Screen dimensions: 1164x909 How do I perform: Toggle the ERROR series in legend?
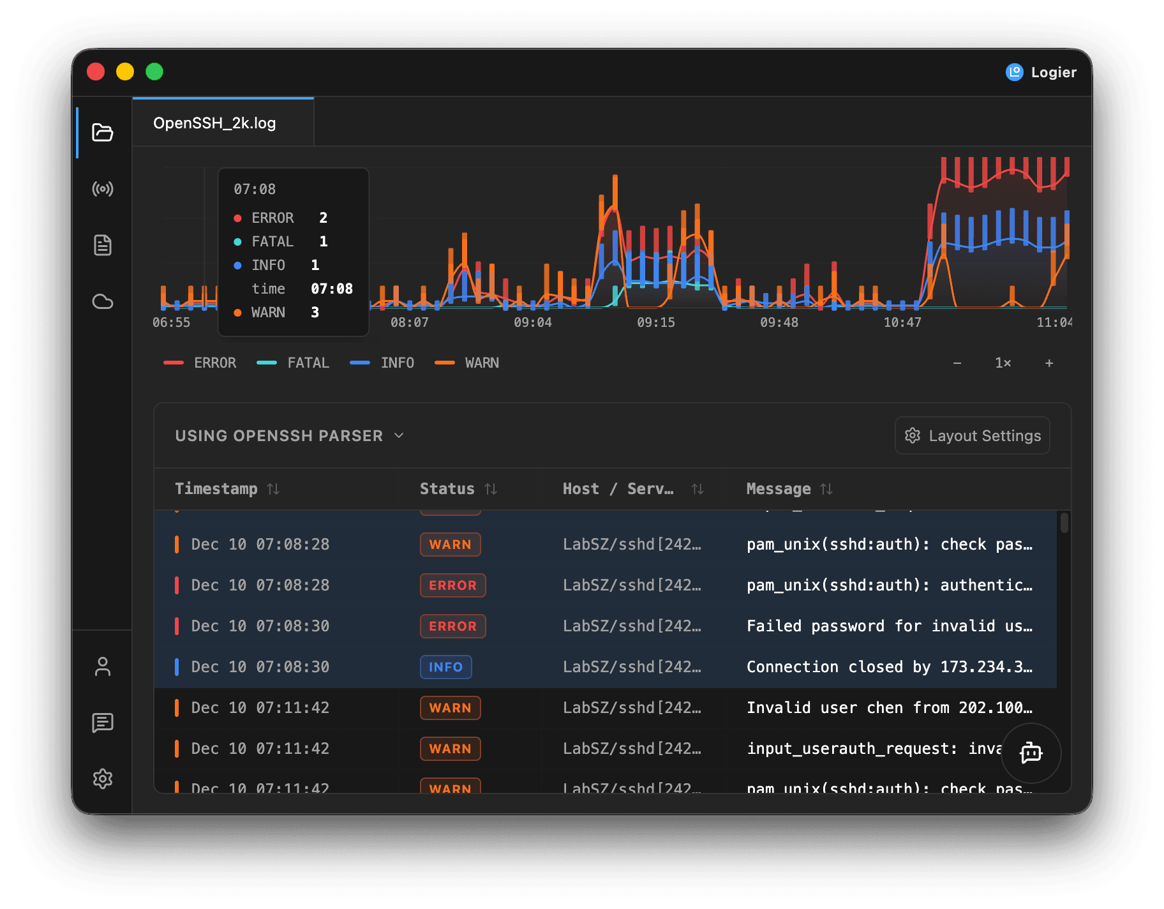click(200, 363)
